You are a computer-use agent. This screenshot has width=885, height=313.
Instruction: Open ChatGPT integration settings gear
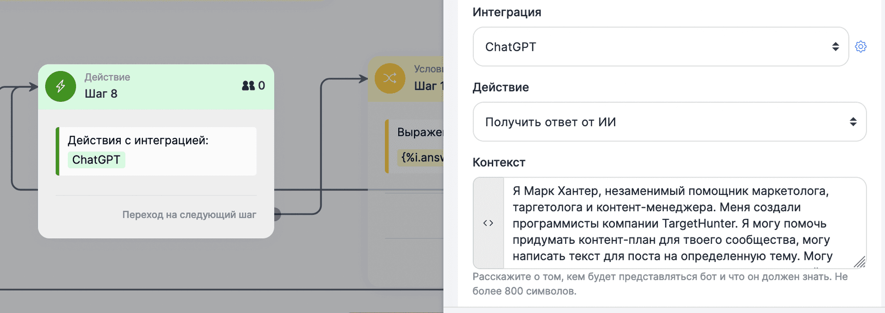click(861, 47)
